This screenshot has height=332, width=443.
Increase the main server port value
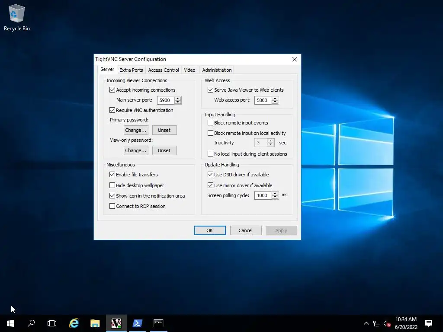pyautogui.click(x=178, y=98)
